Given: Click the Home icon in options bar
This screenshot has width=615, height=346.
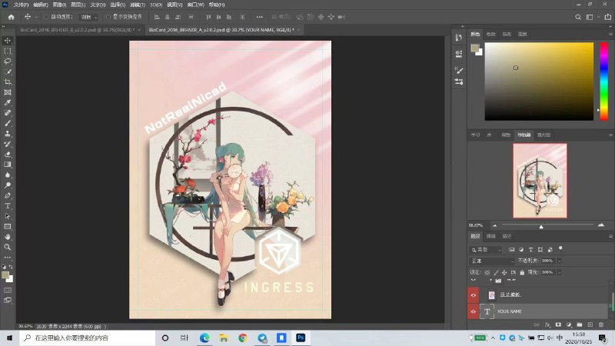Looking at the screenshot, I should pyautogui.click(x=10, y=16).
